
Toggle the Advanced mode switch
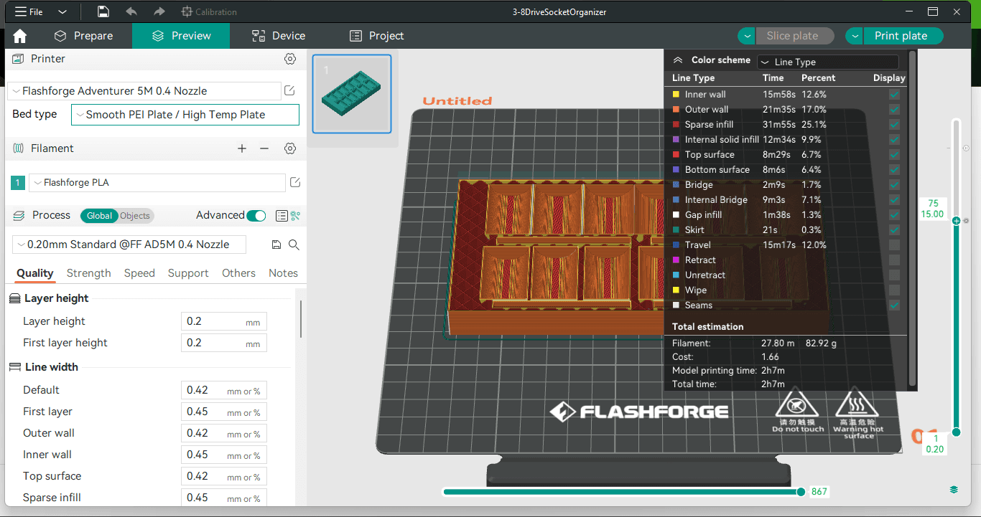tap(256, 216)
